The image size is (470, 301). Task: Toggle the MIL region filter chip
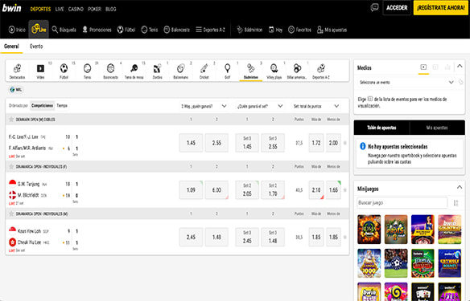tap(16, 90)
